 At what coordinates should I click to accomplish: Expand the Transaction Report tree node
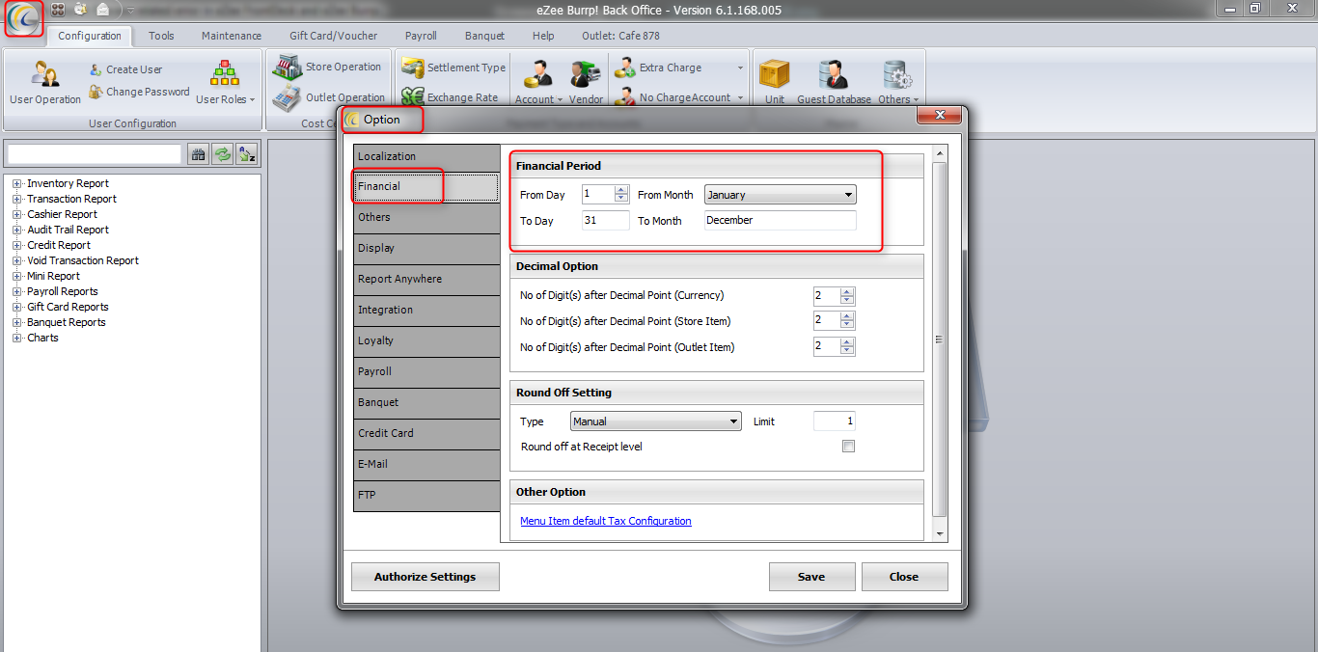(16, 199)
